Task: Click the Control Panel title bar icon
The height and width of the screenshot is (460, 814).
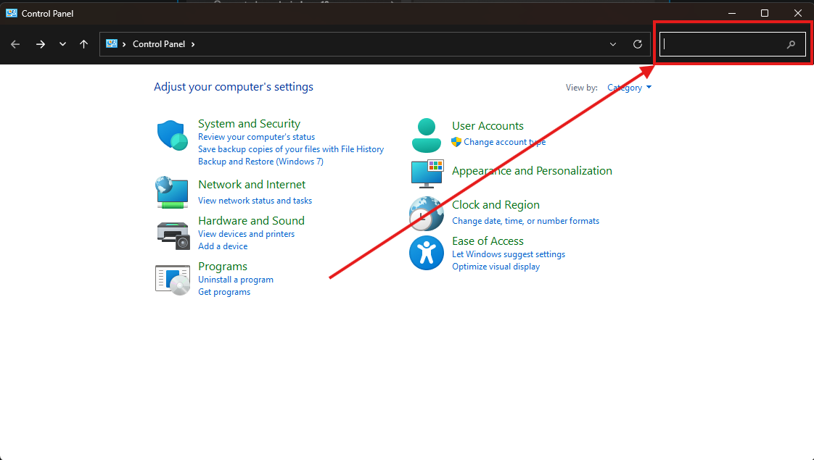Action: coord(12,13)
